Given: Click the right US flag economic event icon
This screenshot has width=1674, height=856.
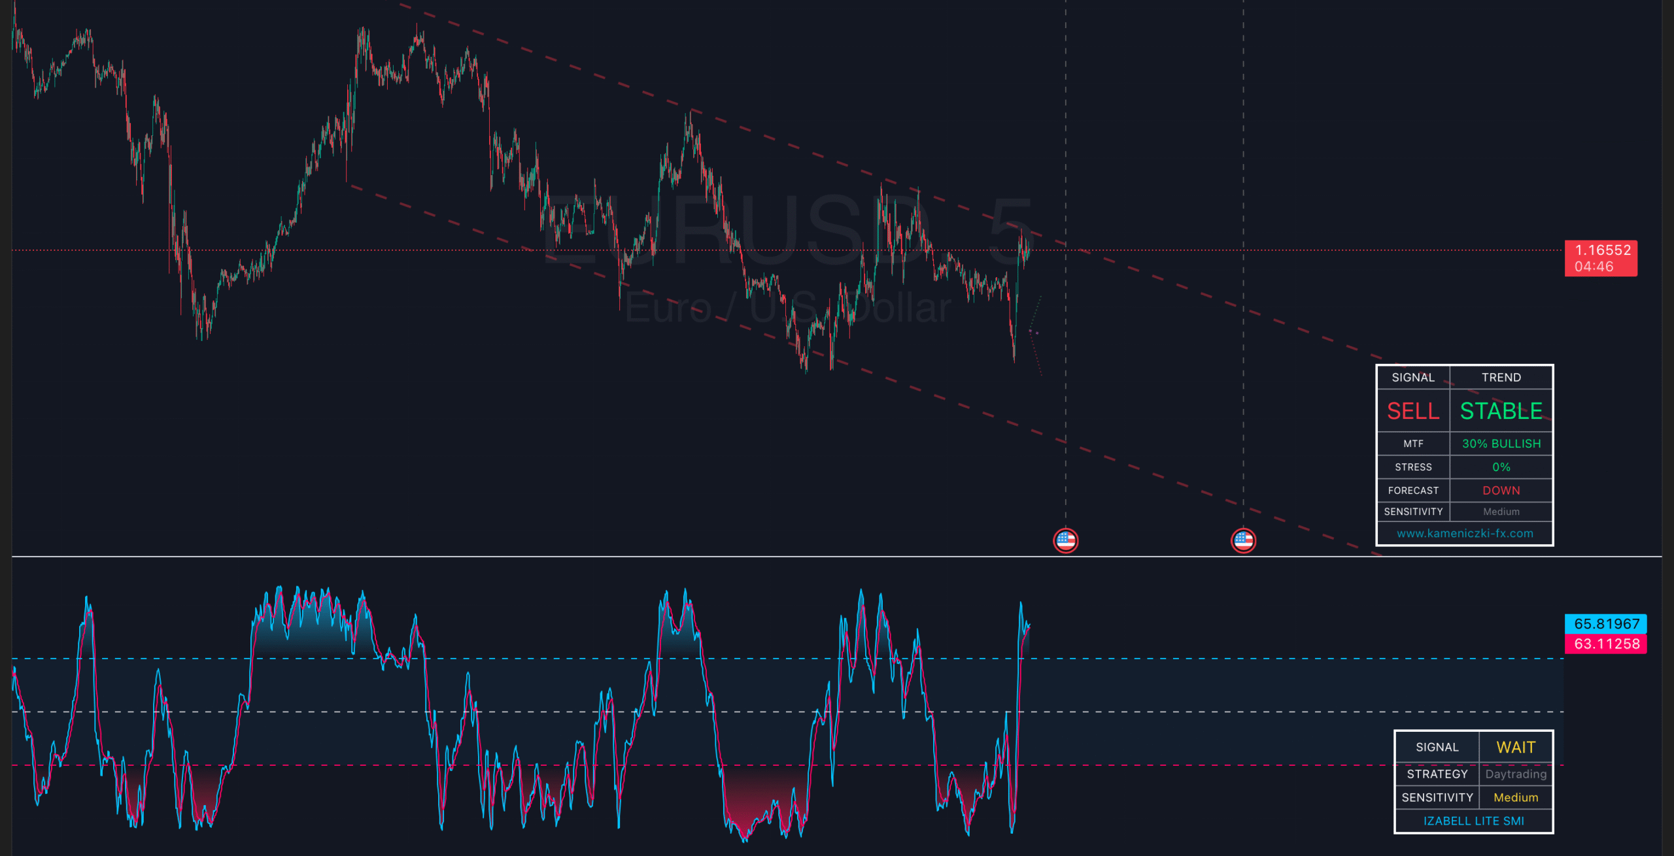Looking at the screenshot, I should point(1243,540).
